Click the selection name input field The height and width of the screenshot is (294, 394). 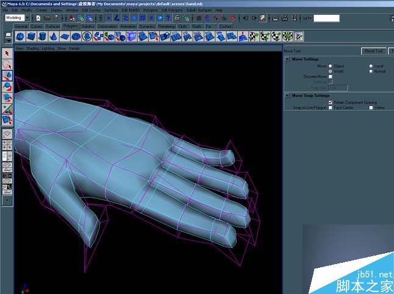pyautogui.click(x=326, y=18)
